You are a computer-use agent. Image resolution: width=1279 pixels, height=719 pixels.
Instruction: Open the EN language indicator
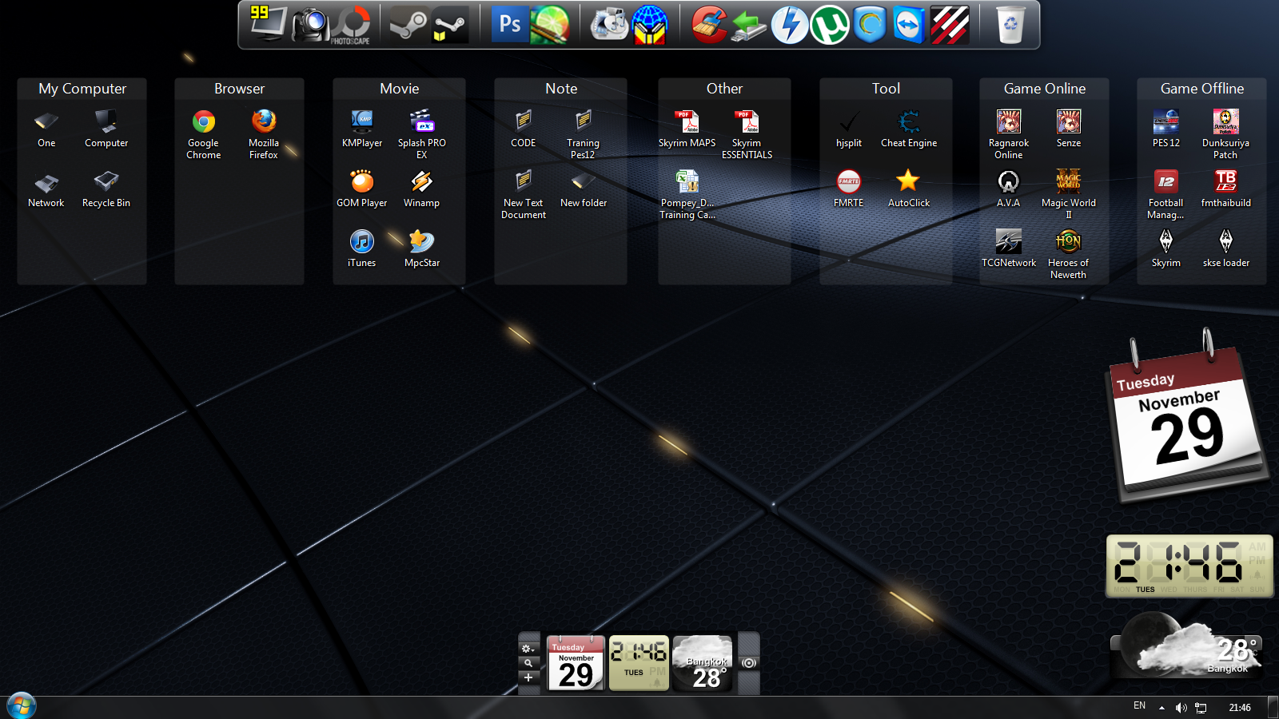pyautogui.click(x=1140, y=706)
